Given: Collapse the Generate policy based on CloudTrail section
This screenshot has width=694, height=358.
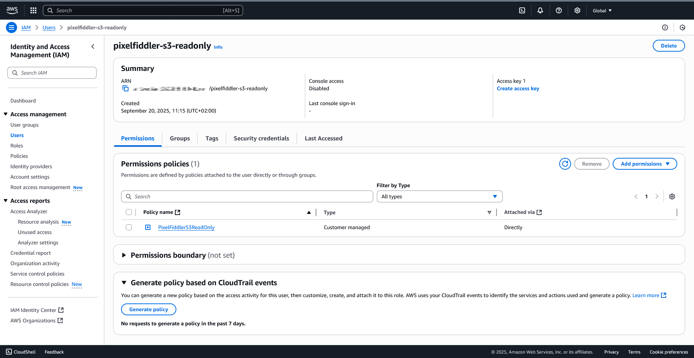Looking at the screenshot, I should 124,283.
